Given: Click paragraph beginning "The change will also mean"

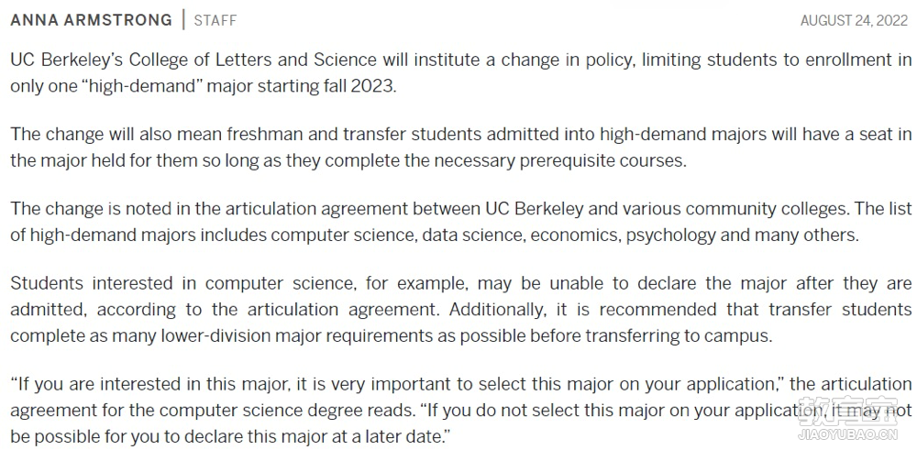Looking at the screenshot, I should coord(461,148).
